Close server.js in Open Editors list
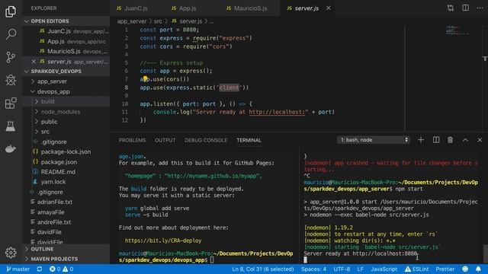This screenshot has height=274, width=488. click(x=34, y=62)
